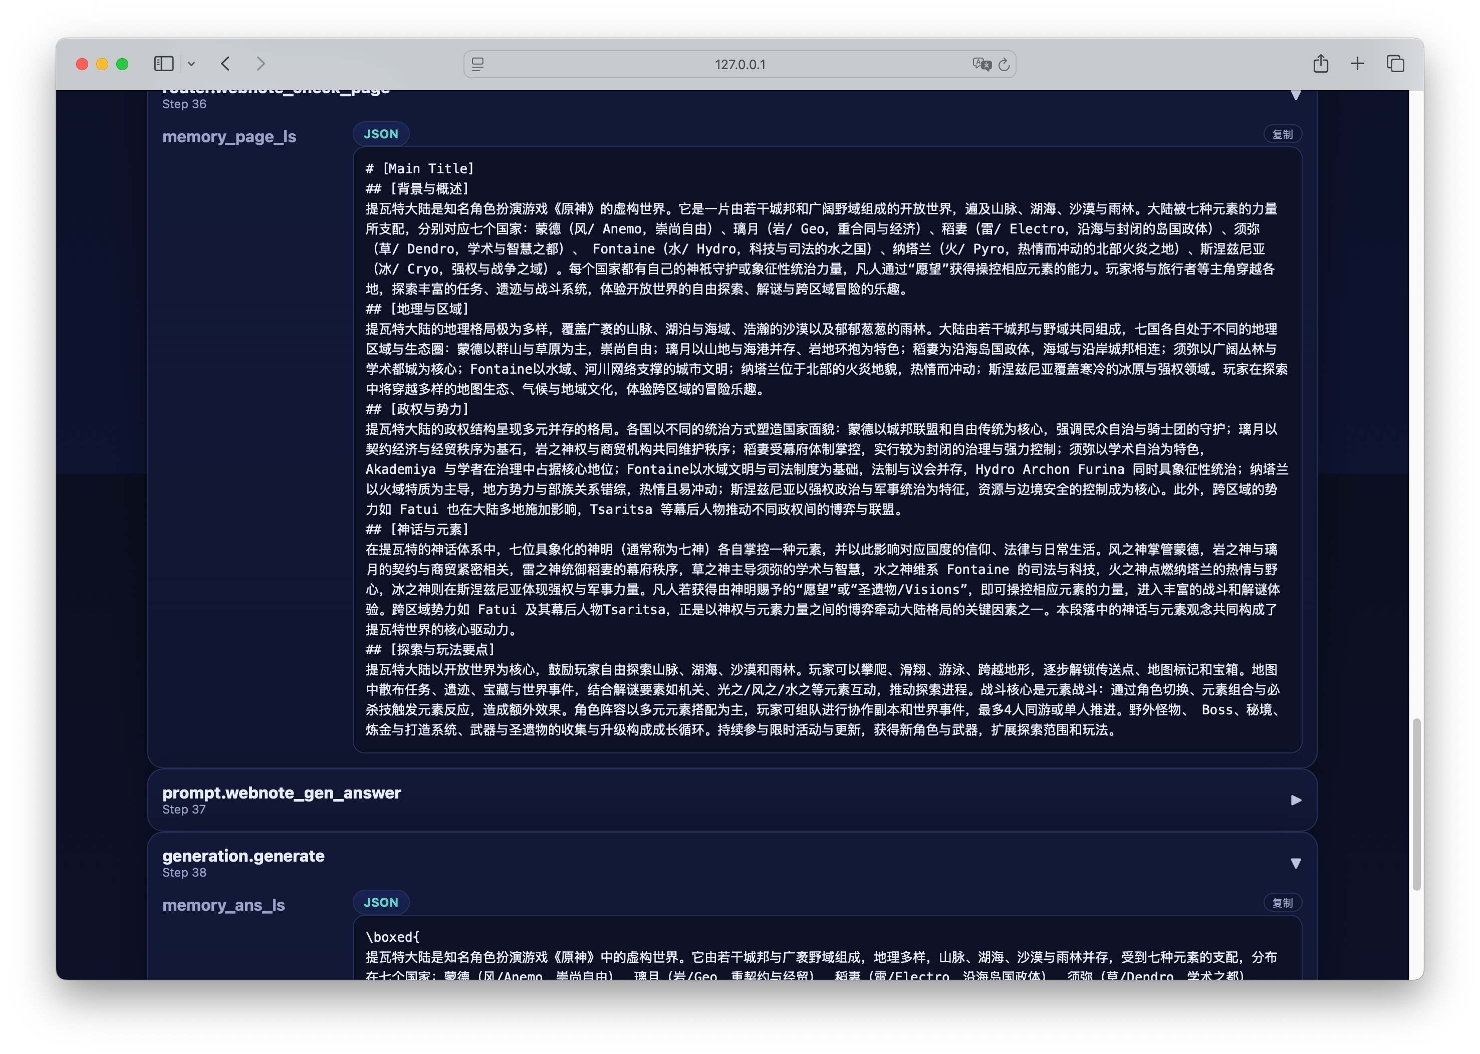Copy memory_ans_ls content with 复制 button
Viewport: 1480px width, 1054px height.
1282,903
